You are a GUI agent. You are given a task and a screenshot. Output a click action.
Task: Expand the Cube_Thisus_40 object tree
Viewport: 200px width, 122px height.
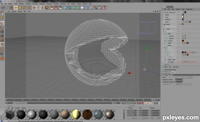(x=162, y=12)
